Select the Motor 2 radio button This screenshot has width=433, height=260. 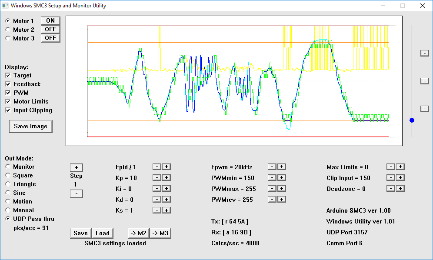(x=8, y=30)
